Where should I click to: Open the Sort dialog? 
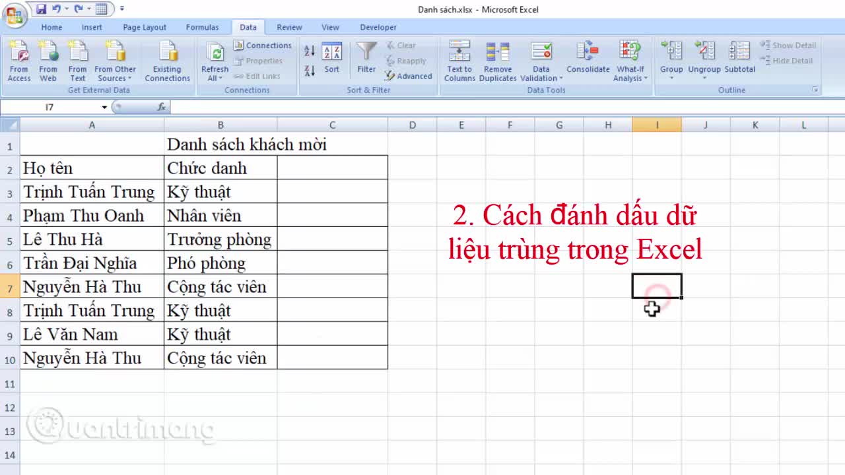tap(331, 58)
